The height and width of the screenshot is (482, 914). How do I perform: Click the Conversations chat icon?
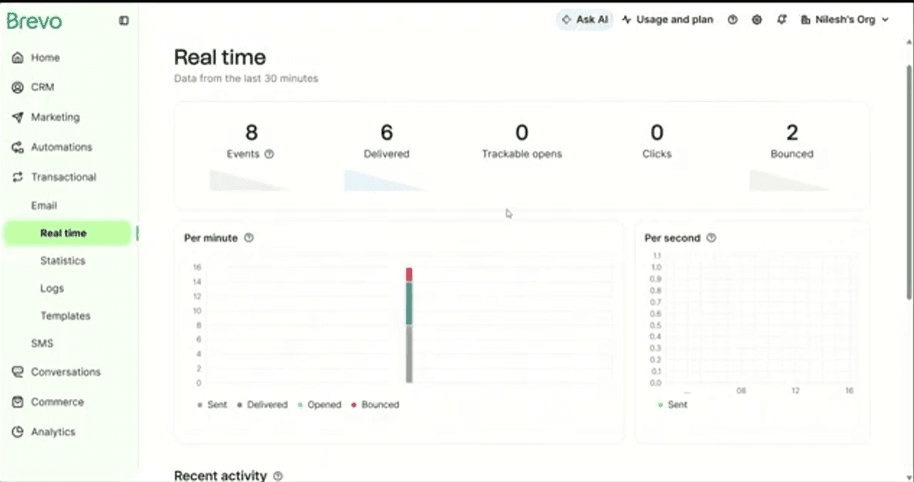point(18,372)
